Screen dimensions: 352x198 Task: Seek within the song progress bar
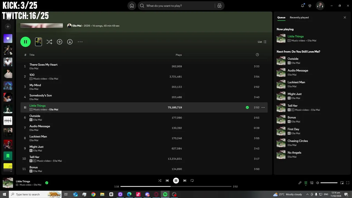176,186
